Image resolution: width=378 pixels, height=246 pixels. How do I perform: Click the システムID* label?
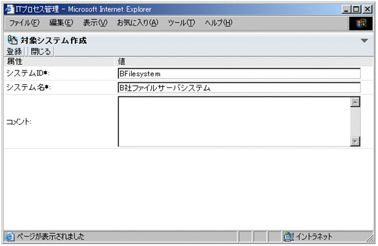(28, 73)
